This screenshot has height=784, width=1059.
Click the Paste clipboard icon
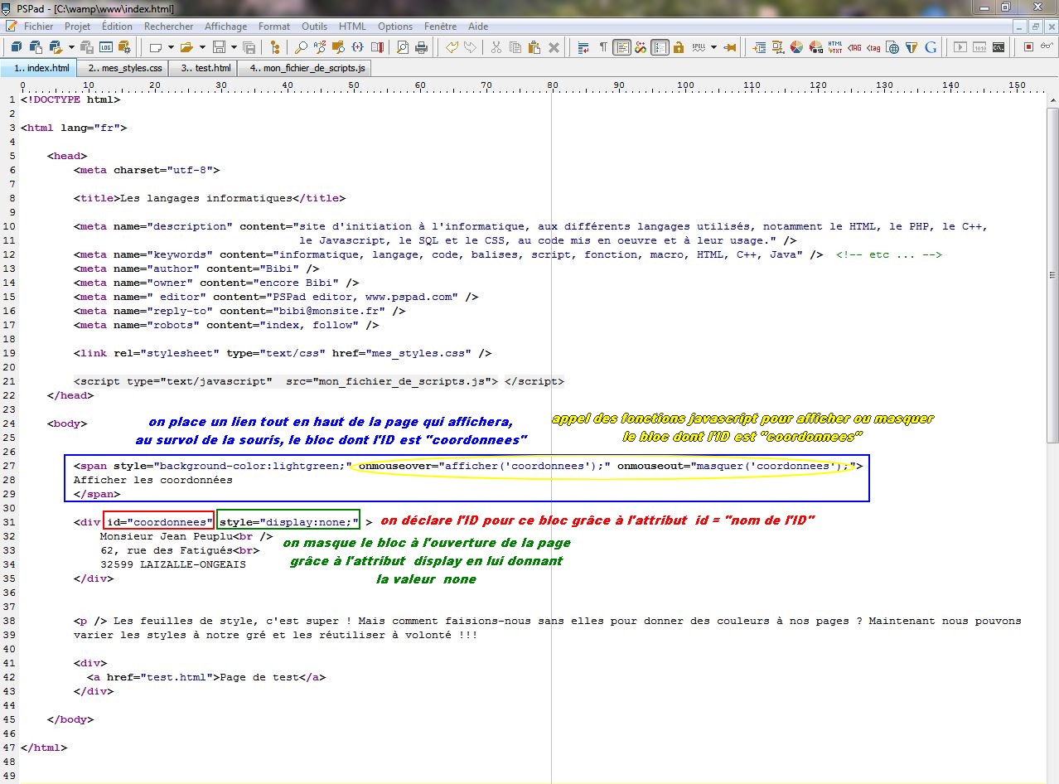click(x=534, y=47)
